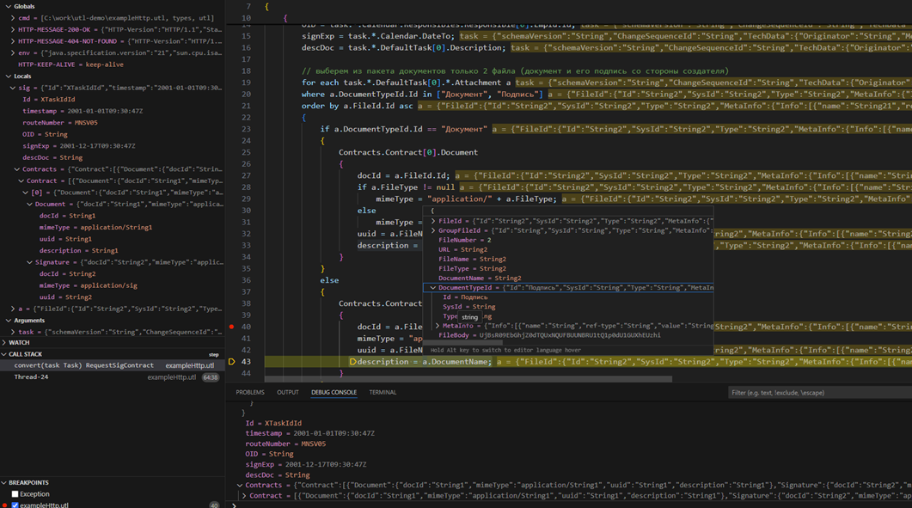Collapse the sig variable in Locals
The image size is (912, 508).
[13, 88]
